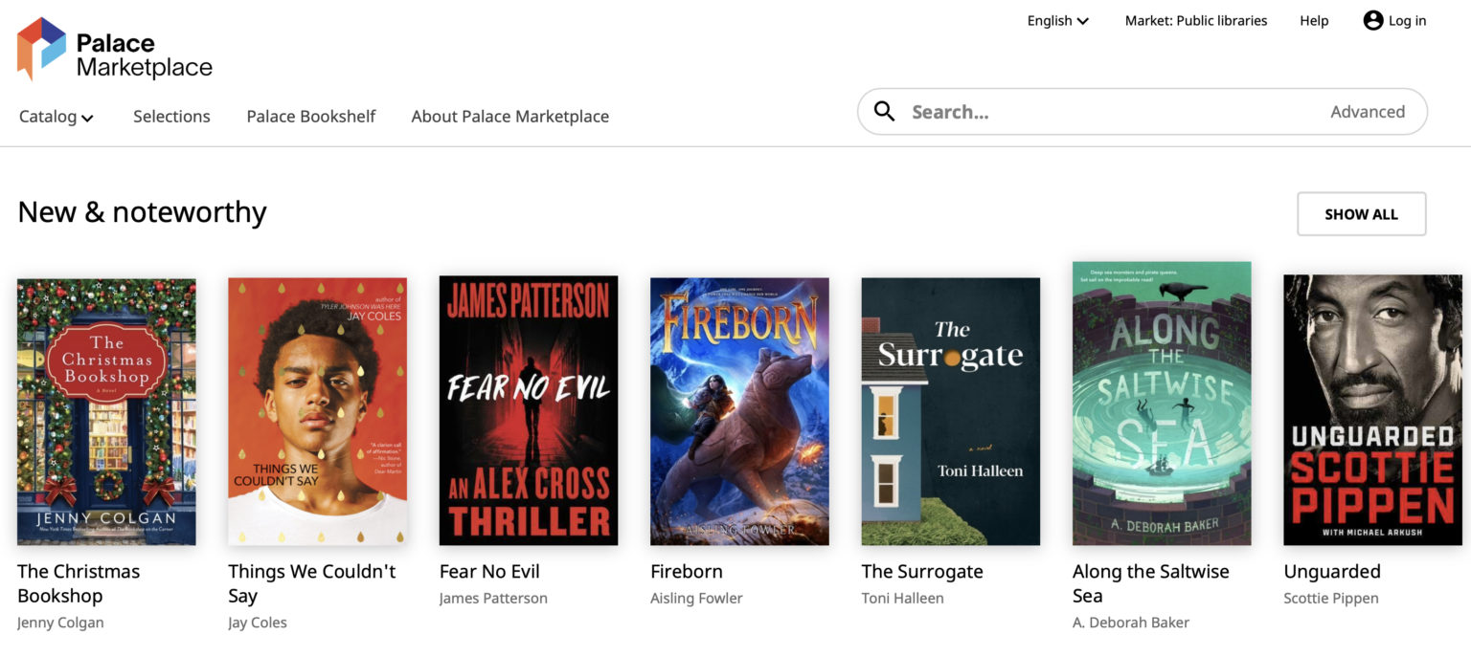This screenshot has height=656, width=1471.
Task: Click the Fireborn cover image
Action: (x=739, y=411)
